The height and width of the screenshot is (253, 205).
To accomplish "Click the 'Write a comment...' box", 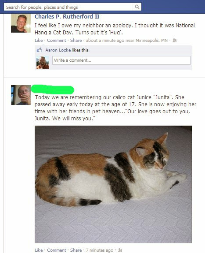I will click(x=121, y=60).
